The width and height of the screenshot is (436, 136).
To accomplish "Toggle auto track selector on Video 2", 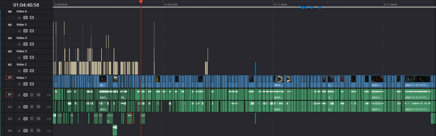I will [25, 71].
